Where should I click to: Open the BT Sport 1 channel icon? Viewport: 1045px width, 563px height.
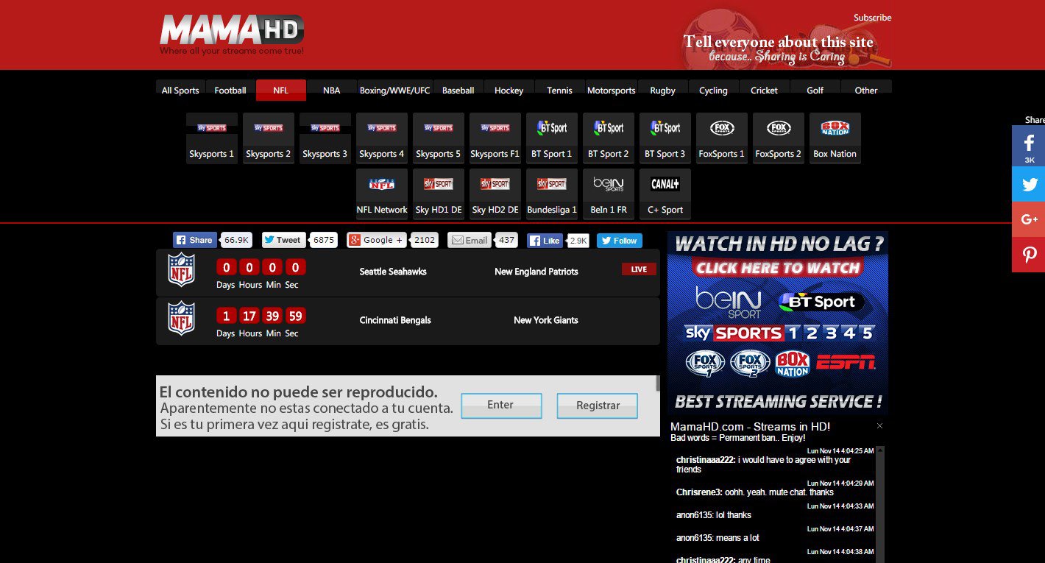pos(552,138)
